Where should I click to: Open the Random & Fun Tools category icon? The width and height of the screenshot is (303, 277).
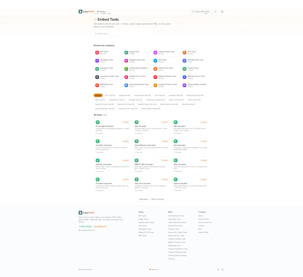click(x=126, y=77)
